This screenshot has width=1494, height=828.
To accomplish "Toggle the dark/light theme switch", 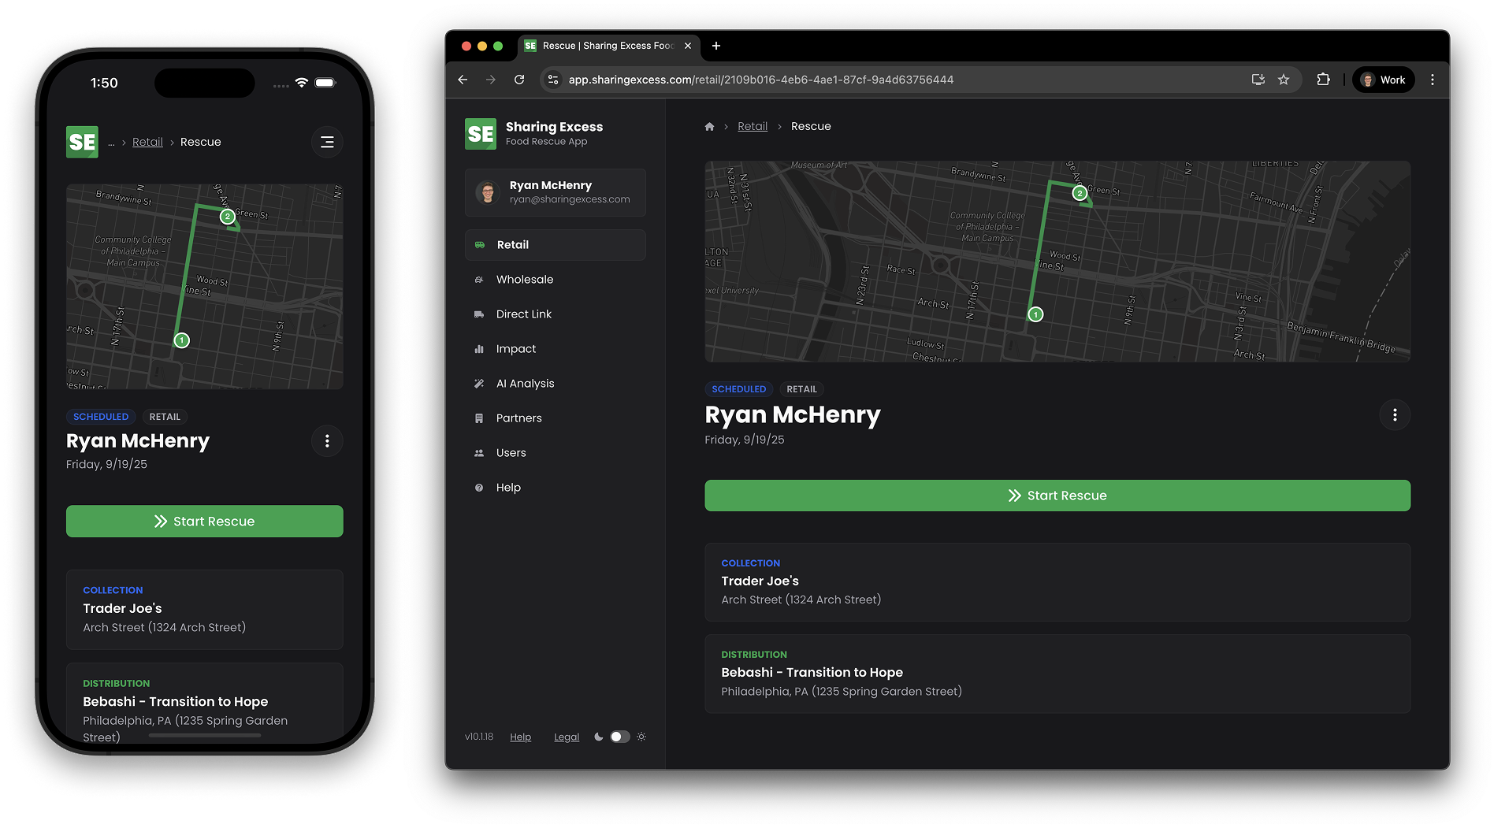I will 619,737.
